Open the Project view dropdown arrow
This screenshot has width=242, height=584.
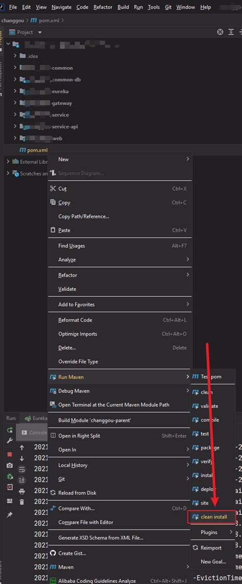click(x=40, y=33)
